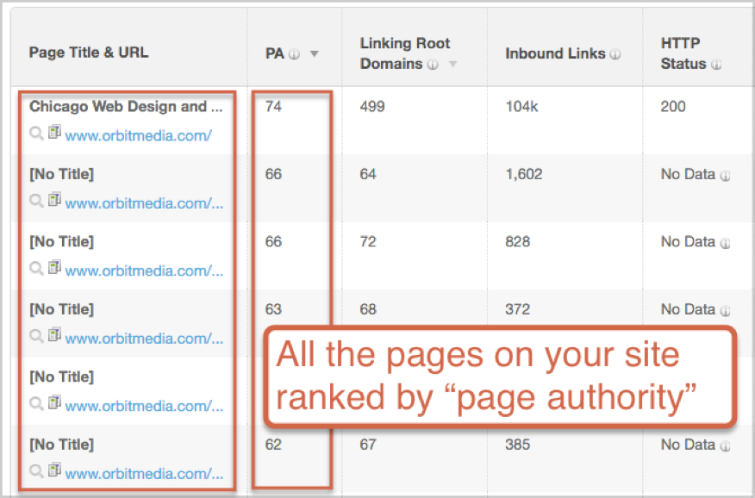
Task: Sort by Linking Root Domains arrow
Action: pyautogui.click(x=452, y=65)
